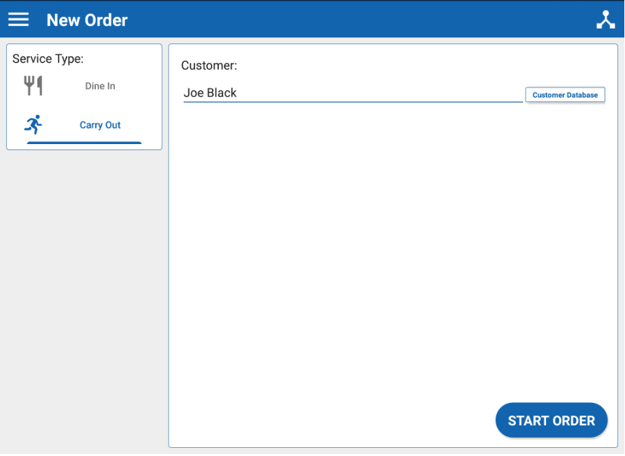Viewport: 625px width, 456px height.
Task: Choose the Carry Out label
Action: coord(100,125)
